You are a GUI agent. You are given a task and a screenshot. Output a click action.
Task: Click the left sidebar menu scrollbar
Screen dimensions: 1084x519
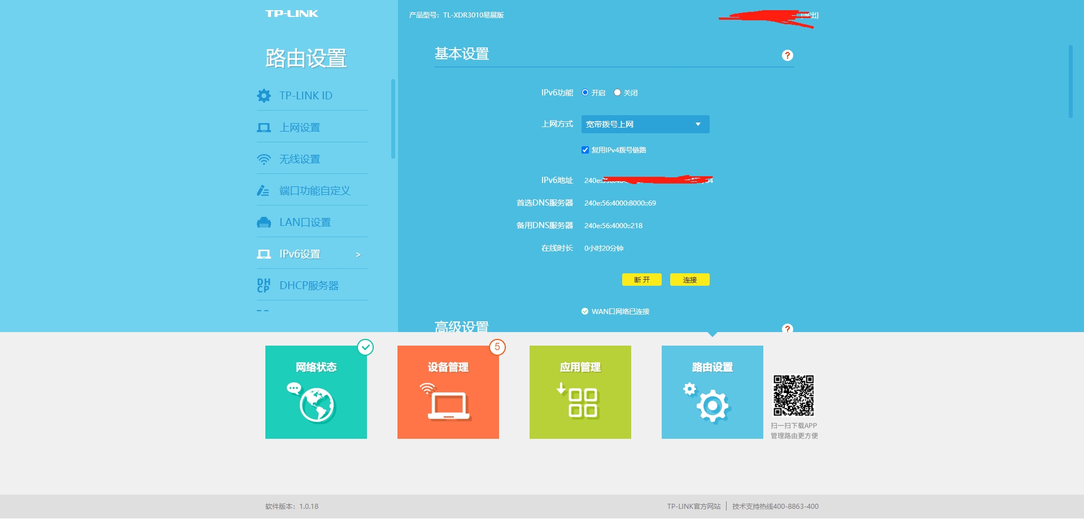point(393,119)
